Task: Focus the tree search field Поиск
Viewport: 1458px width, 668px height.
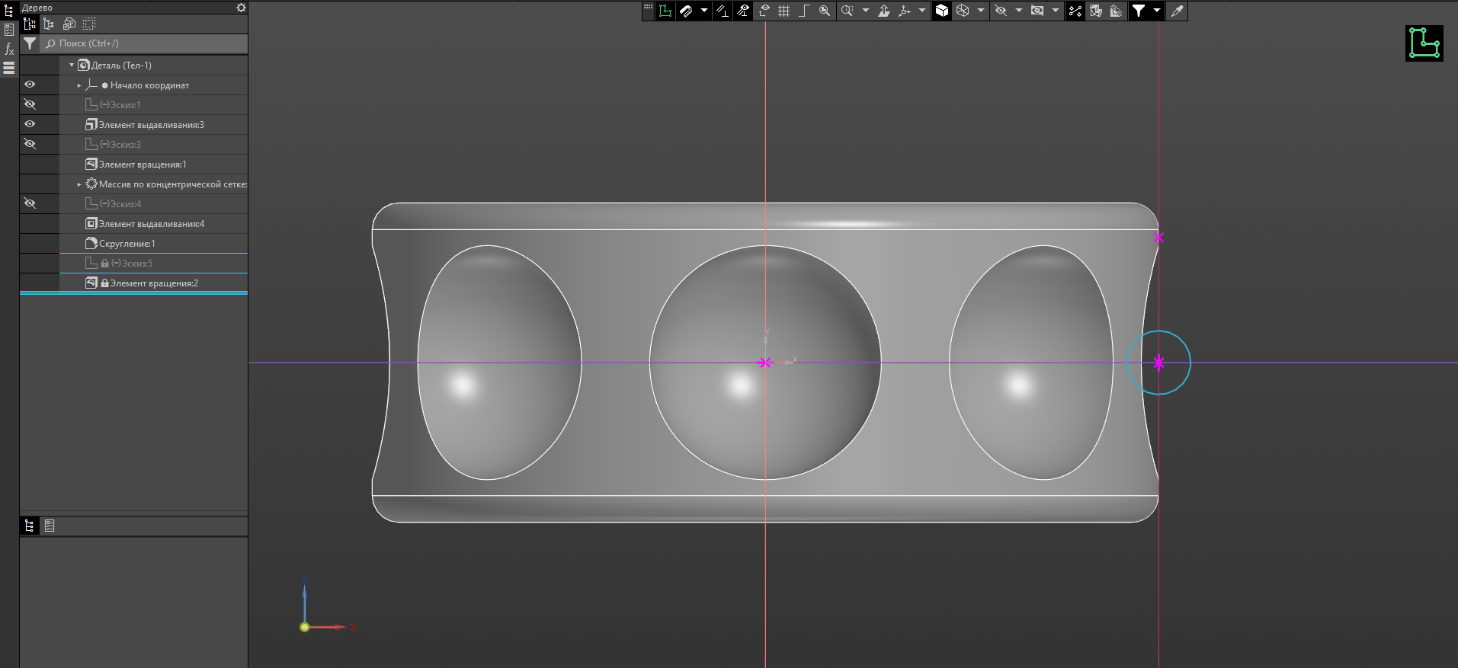Action: pyautogui.click(x=144, y=43)
